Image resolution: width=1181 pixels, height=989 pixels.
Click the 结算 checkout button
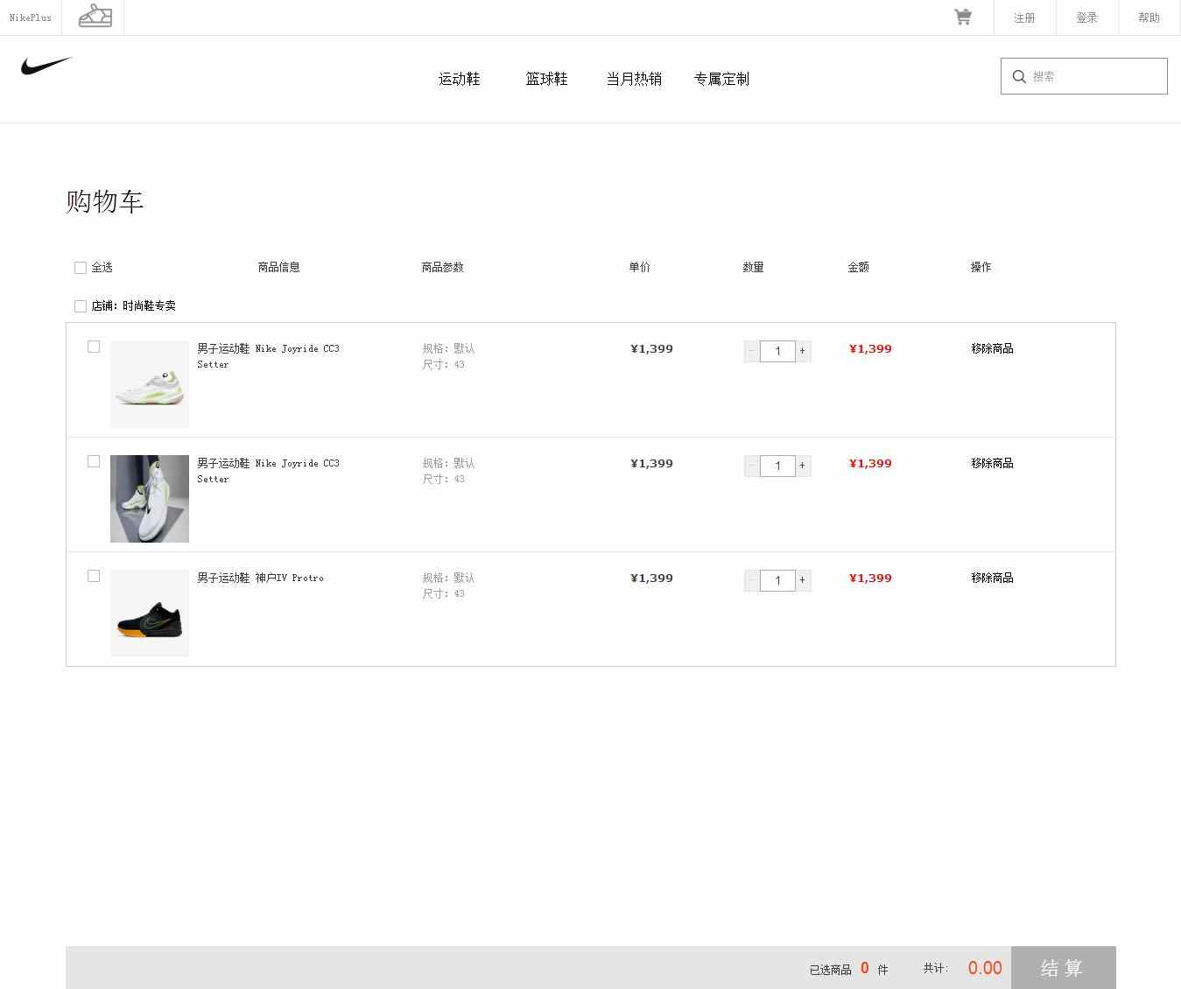tap(1063, 968)
